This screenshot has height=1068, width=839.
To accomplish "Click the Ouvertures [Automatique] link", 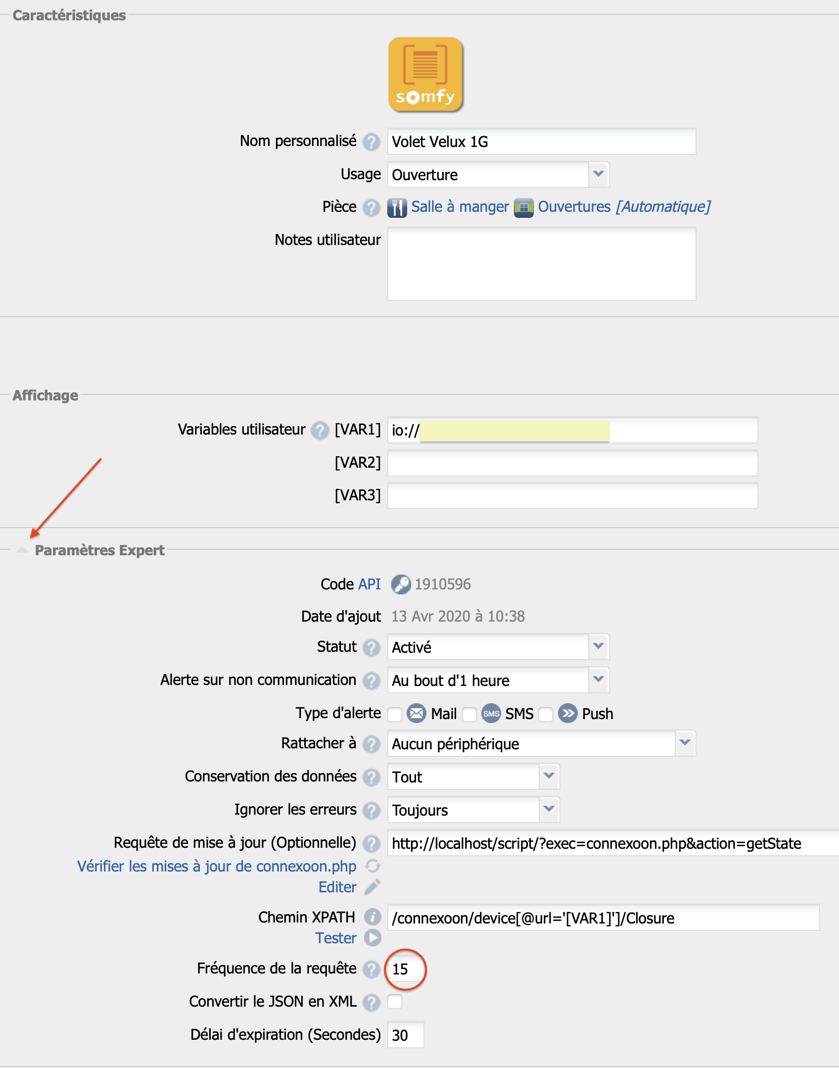I will pos(624,207).
